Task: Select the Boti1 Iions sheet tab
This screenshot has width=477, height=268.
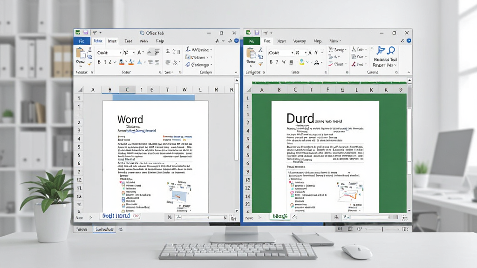Action: coord(116,216)
